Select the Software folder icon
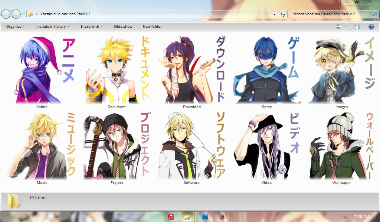 coord(192,146)
